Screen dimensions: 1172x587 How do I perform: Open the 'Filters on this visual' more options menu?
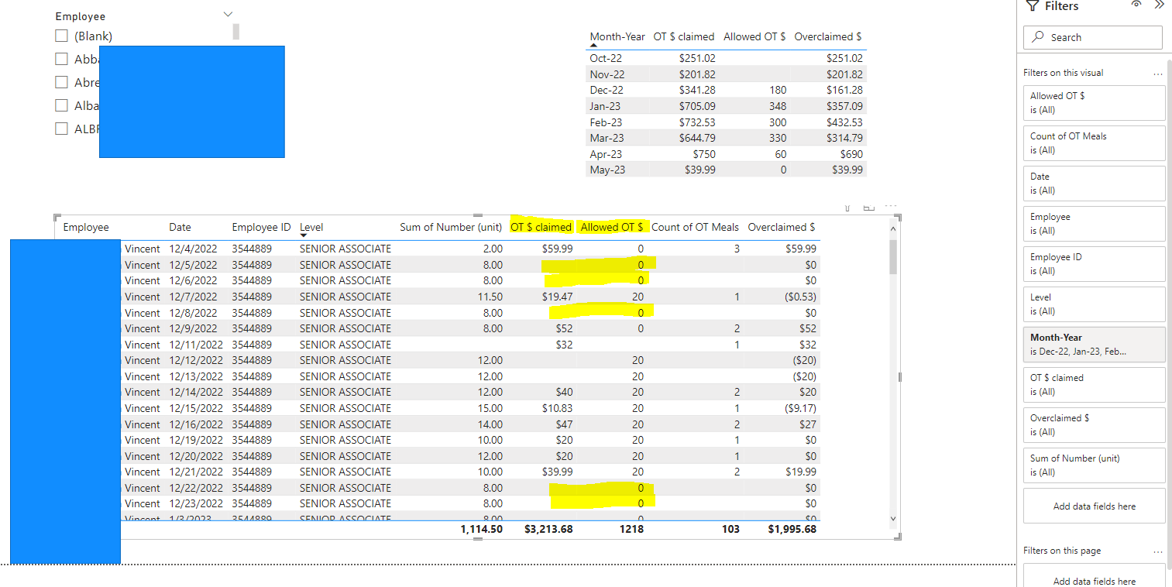[1158, 74]
